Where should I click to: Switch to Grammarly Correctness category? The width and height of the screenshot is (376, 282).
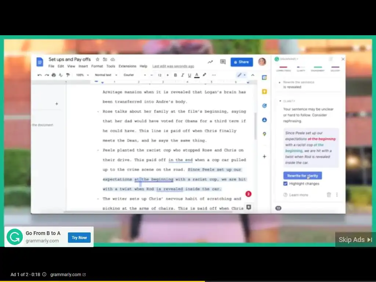(283, 69)
